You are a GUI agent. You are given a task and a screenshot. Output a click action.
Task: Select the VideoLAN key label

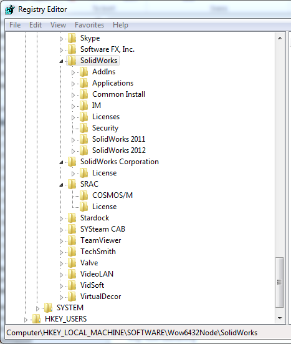pos(97,274)
